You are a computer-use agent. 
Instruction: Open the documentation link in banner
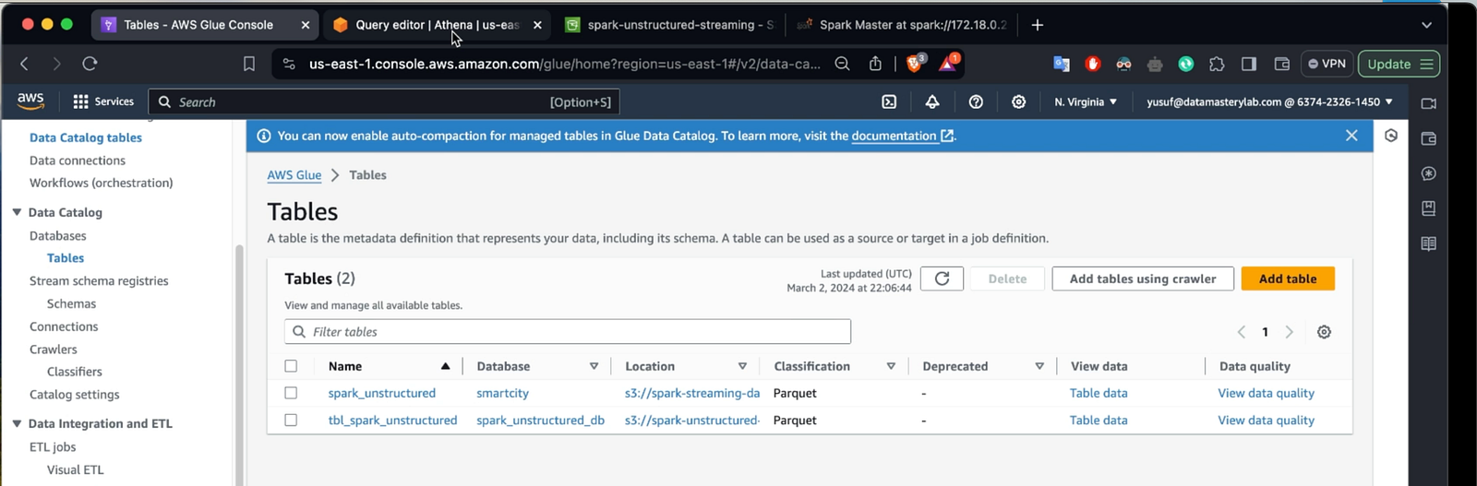(902, 136)
